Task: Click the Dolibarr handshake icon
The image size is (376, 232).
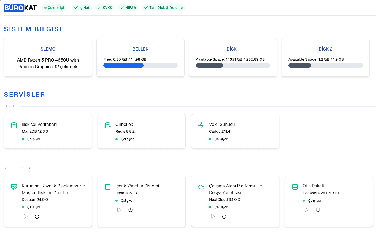Action: click(14, 187)
